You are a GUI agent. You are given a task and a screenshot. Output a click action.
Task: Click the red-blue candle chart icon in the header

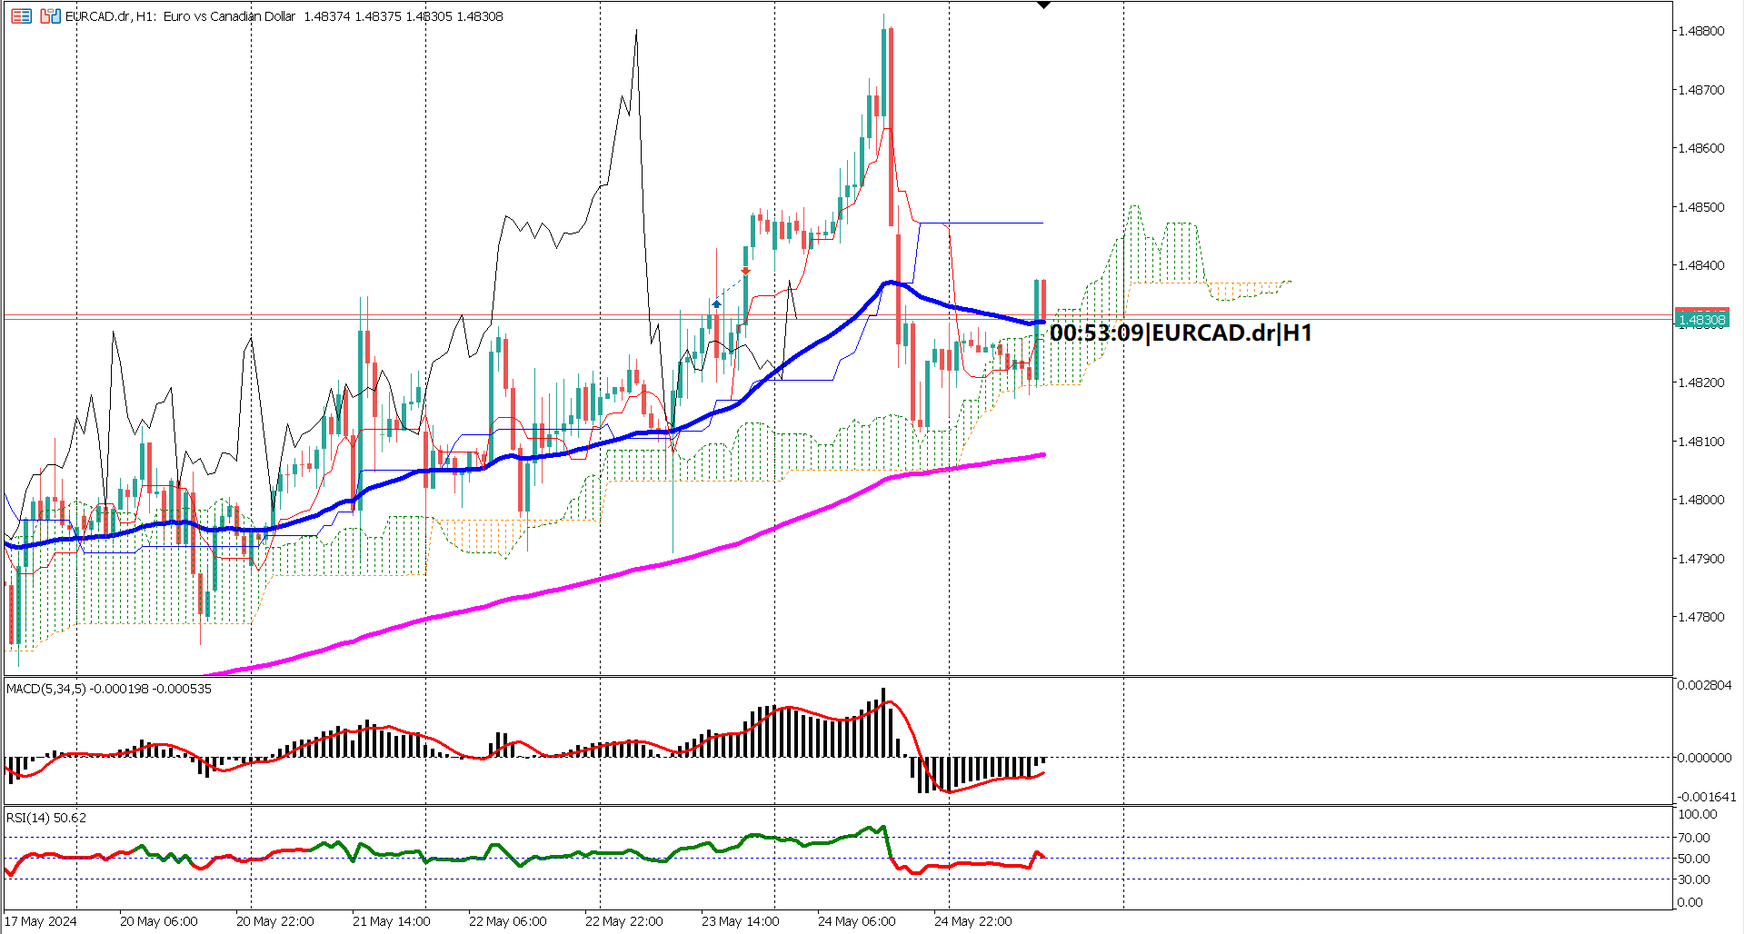(x=51, y=15)
